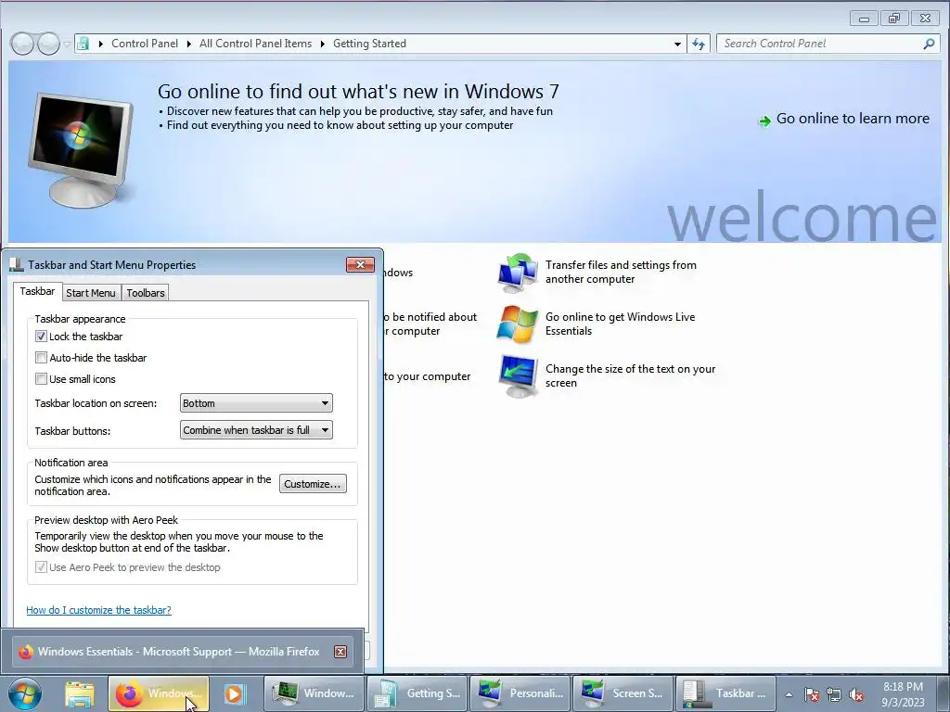Image resolution: width=950 pixels, height=712 pixels.
Task: Close Taskbar and Start Menu Properties dialog
Action: [360, 264]
